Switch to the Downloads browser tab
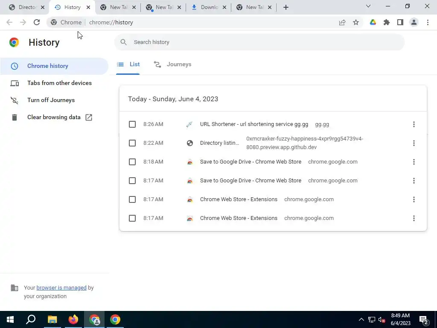Viewport: 437px width, 328px height. 208,7
